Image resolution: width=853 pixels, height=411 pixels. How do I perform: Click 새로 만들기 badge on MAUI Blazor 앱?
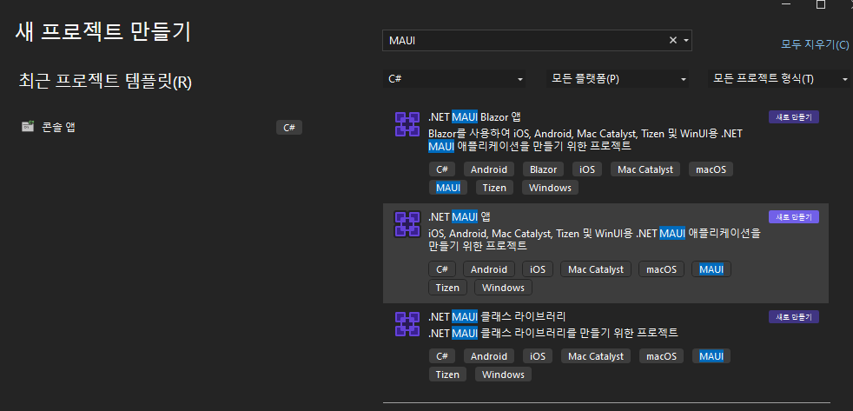click(794, 117)
